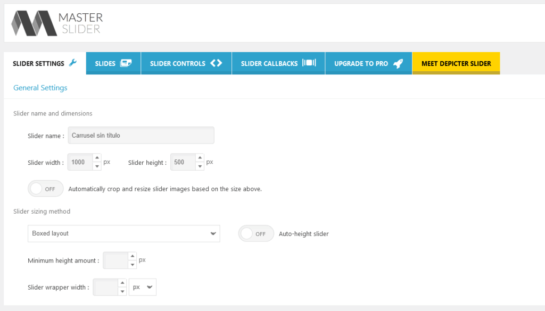Click the rocket icon on Upgrade To Pro
Viewport: 545px width, 311px height.
point(398,62)
